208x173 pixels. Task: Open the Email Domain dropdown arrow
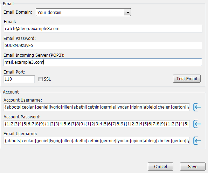coord(127,13)
